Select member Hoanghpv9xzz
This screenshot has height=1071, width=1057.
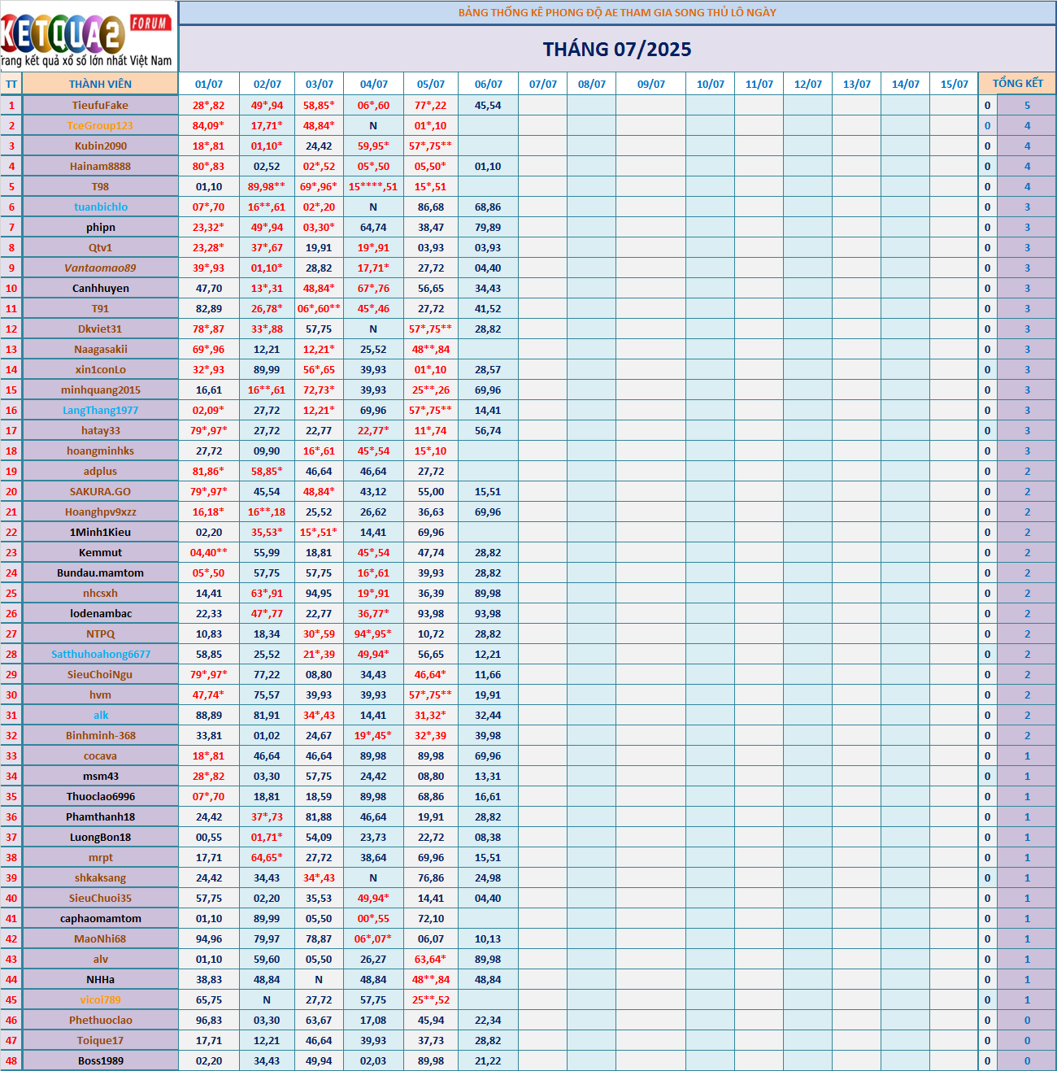[100, 512]
